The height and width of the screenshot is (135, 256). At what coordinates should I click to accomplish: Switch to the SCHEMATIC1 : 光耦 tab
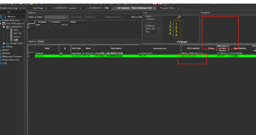coord(97,8)
